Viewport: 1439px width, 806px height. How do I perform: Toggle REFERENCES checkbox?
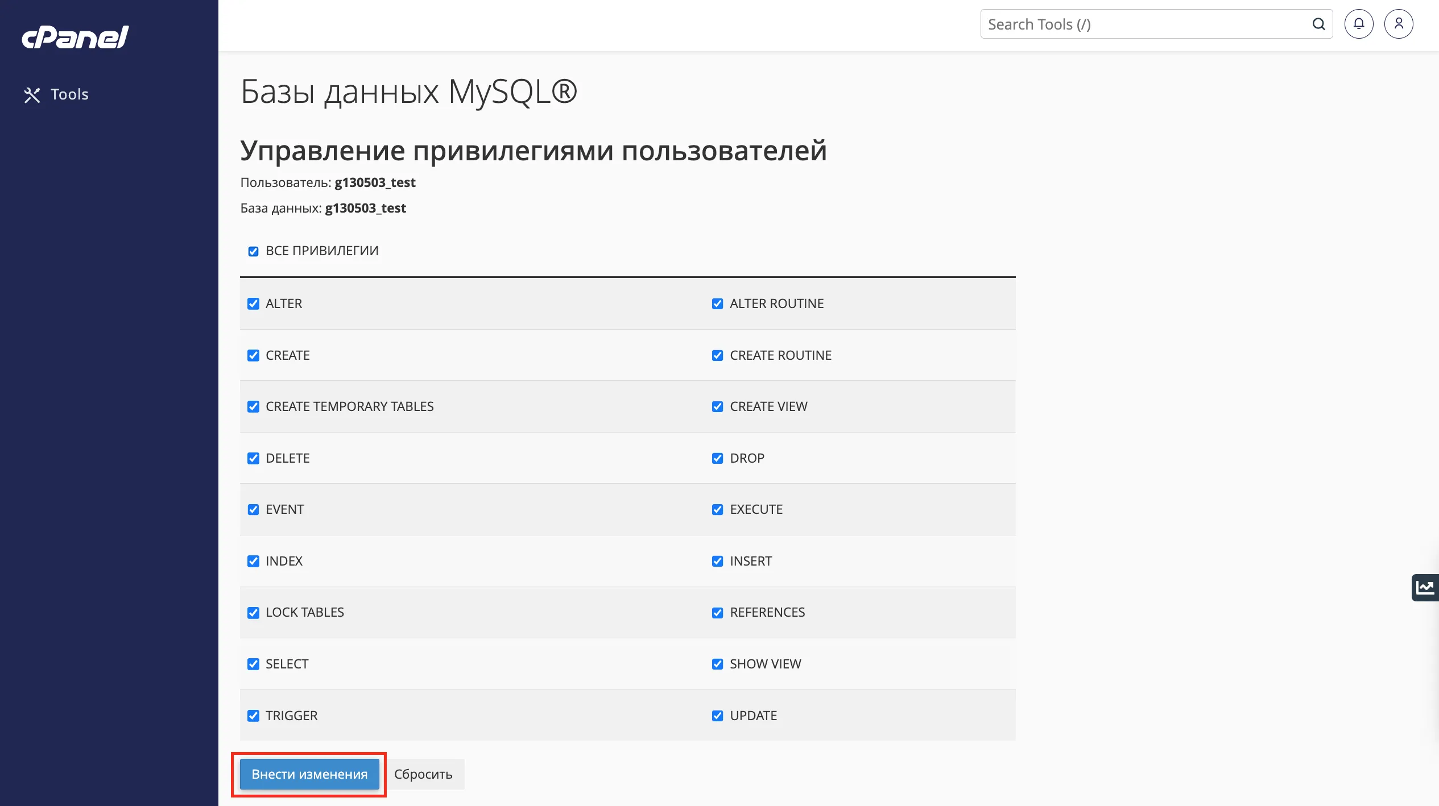[x=717, y=613]
